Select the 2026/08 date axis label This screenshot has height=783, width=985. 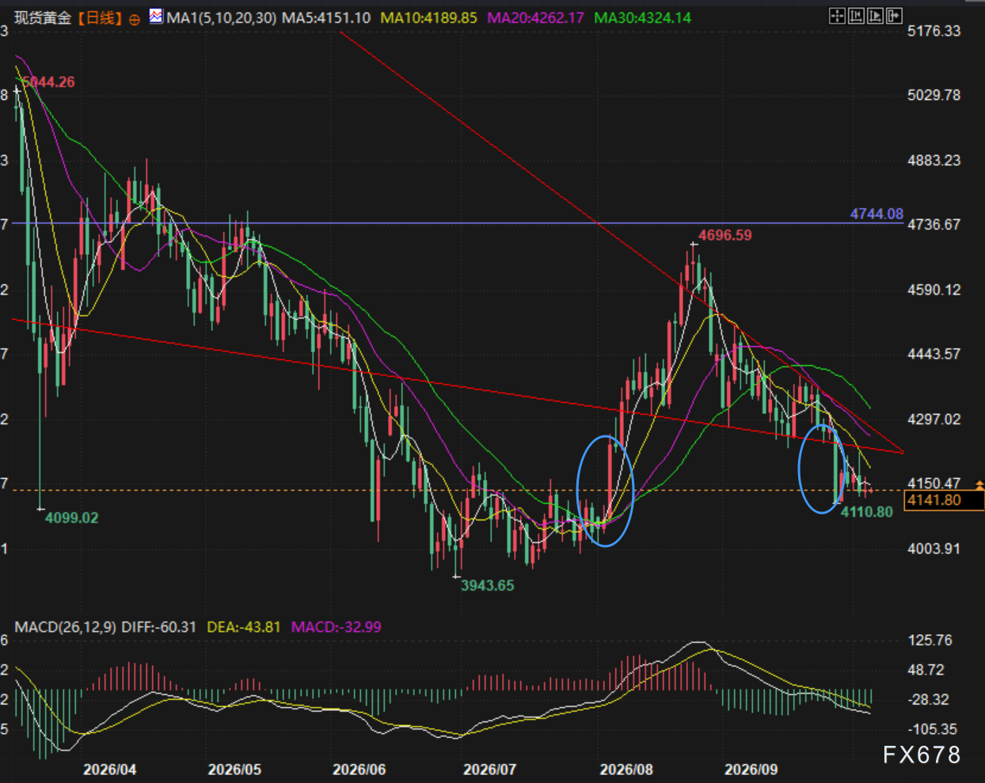(x=626, y=770)
